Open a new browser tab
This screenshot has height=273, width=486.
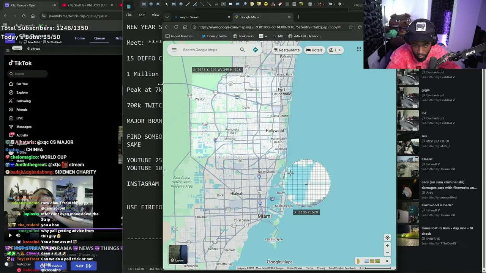point(298,17)
